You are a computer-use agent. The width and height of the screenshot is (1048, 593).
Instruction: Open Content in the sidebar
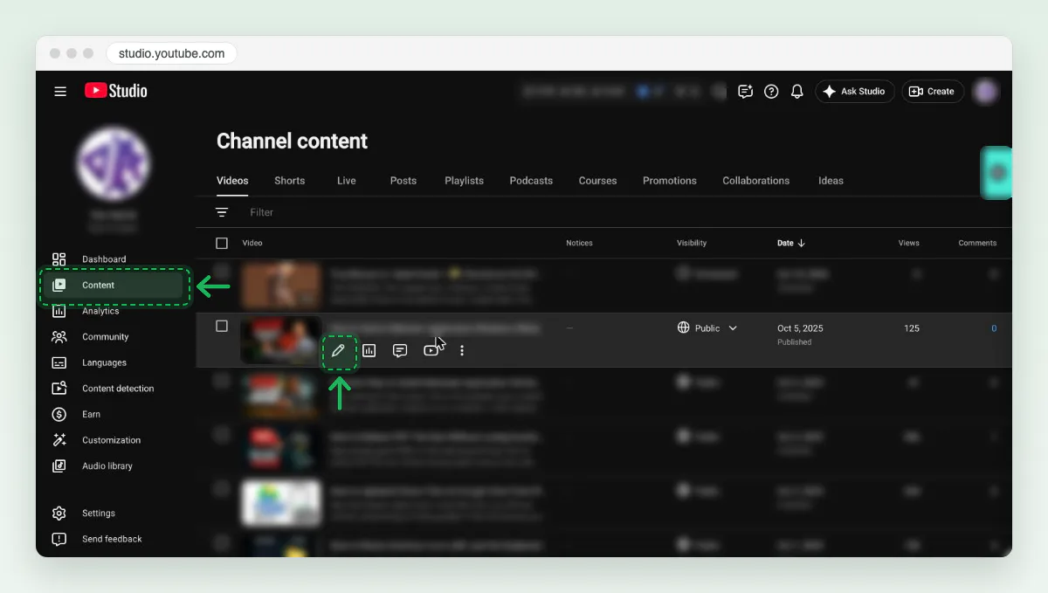(114, 285)
